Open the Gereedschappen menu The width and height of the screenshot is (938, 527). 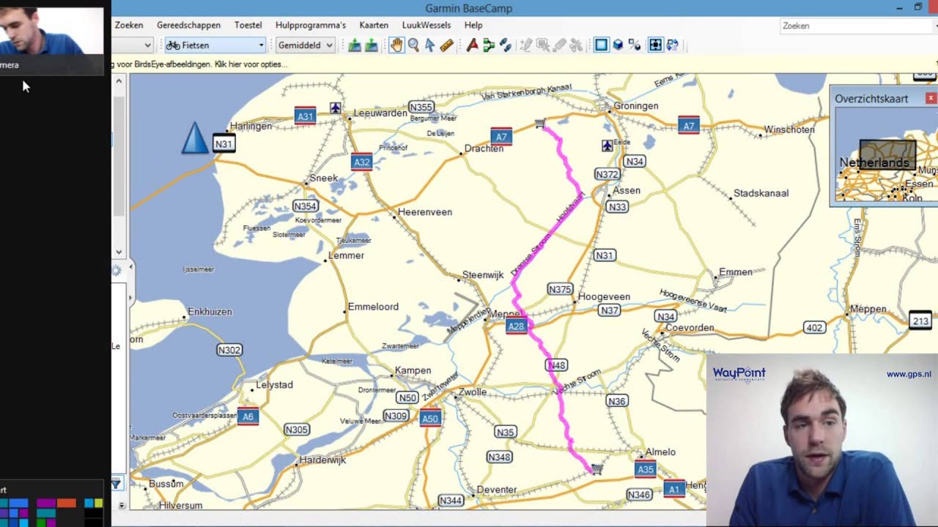188,25
